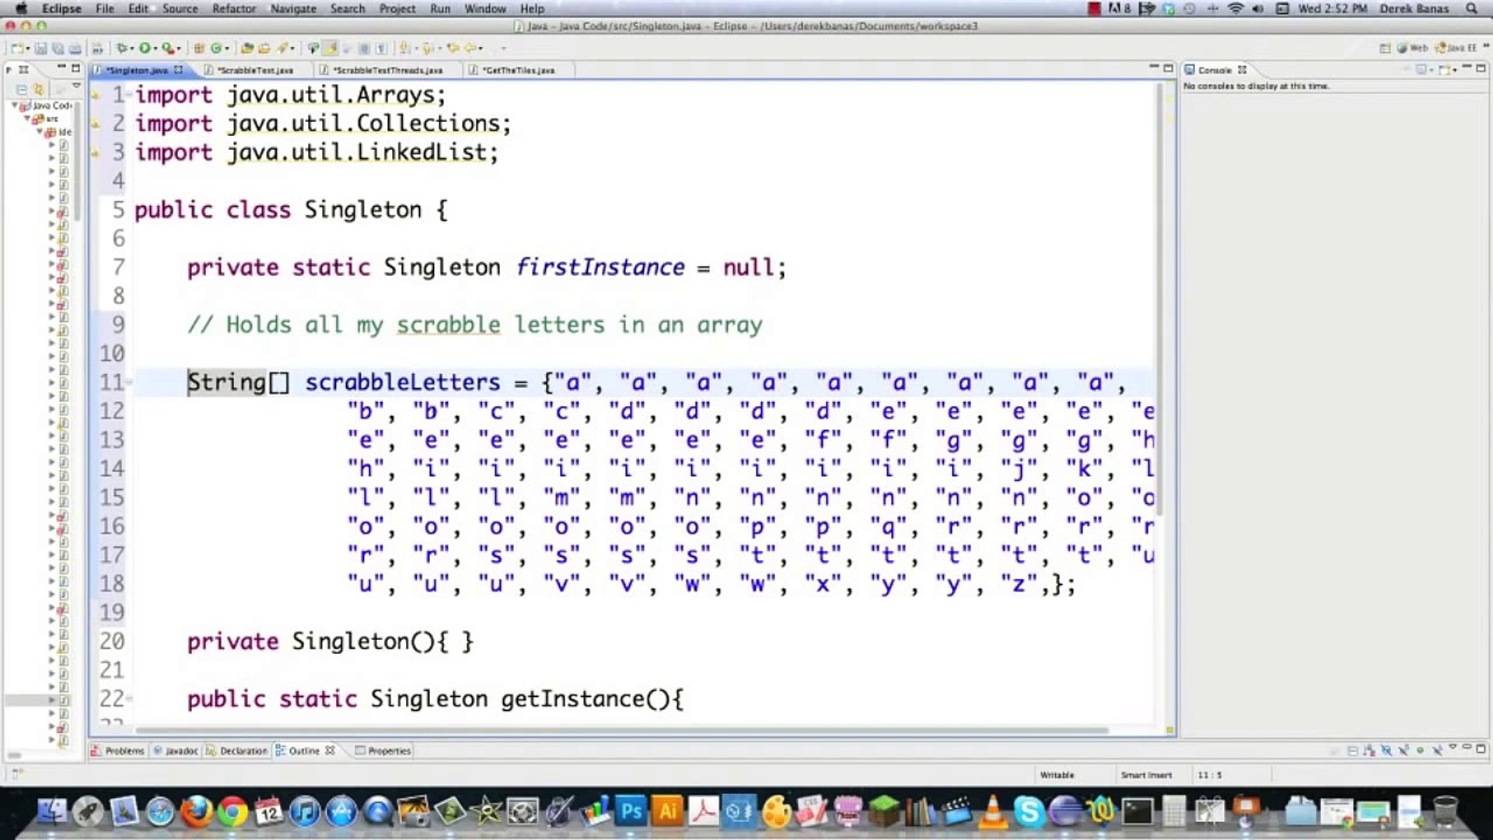Image resolution: width=1493 pixels, height=840 pixels.
Task: Select the Outline view tab
Action: coord(305,751)
